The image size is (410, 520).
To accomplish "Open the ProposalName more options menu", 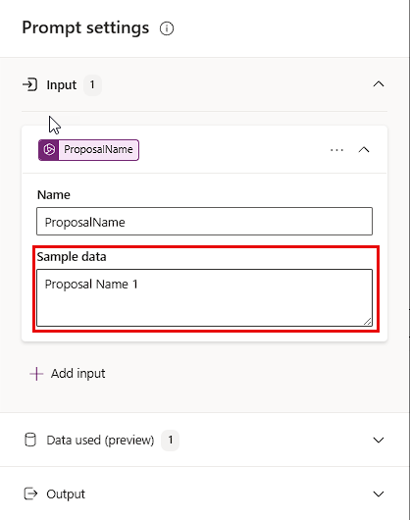I will coord(336,150).
